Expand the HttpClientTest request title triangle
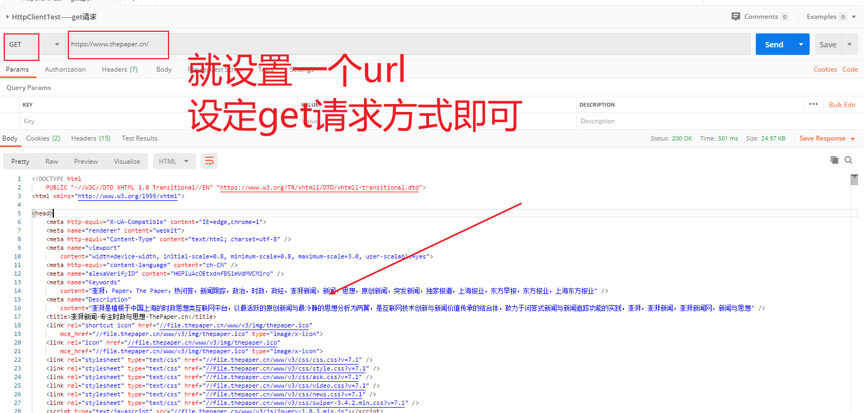The height and width of the screenshot is (413, 864). (8, 17)
